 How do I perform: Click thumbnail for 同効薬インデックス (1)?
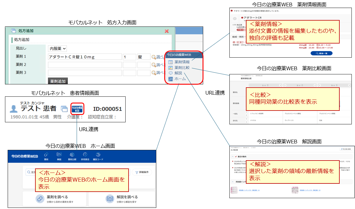pyautogui.click(x=234, y=190)
